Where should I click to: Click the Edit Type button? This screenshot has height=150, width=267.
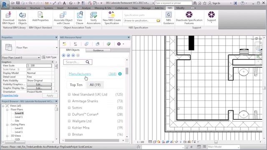coord(49,57)
